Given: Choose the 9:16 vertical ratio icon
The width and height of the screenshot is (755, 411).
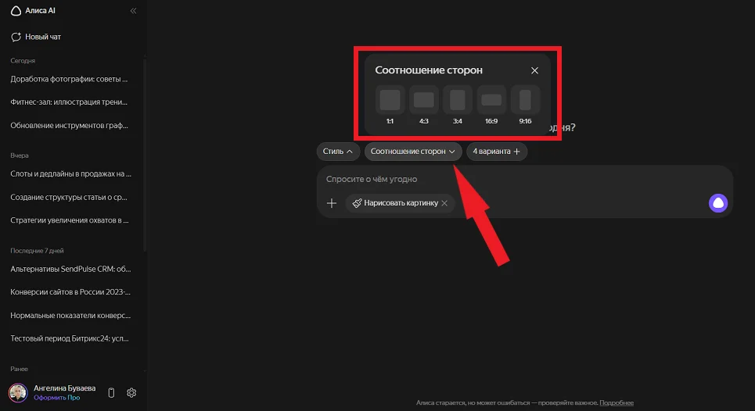Looking at the screenshot, I should [525, 100].
